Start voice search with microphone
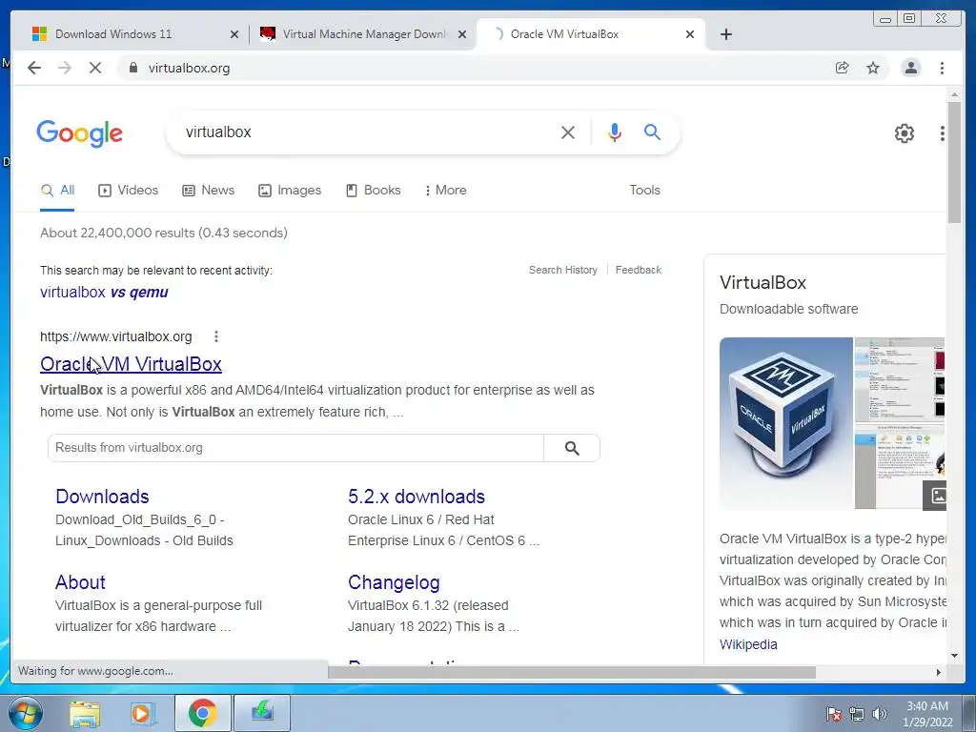 point(615,132)
